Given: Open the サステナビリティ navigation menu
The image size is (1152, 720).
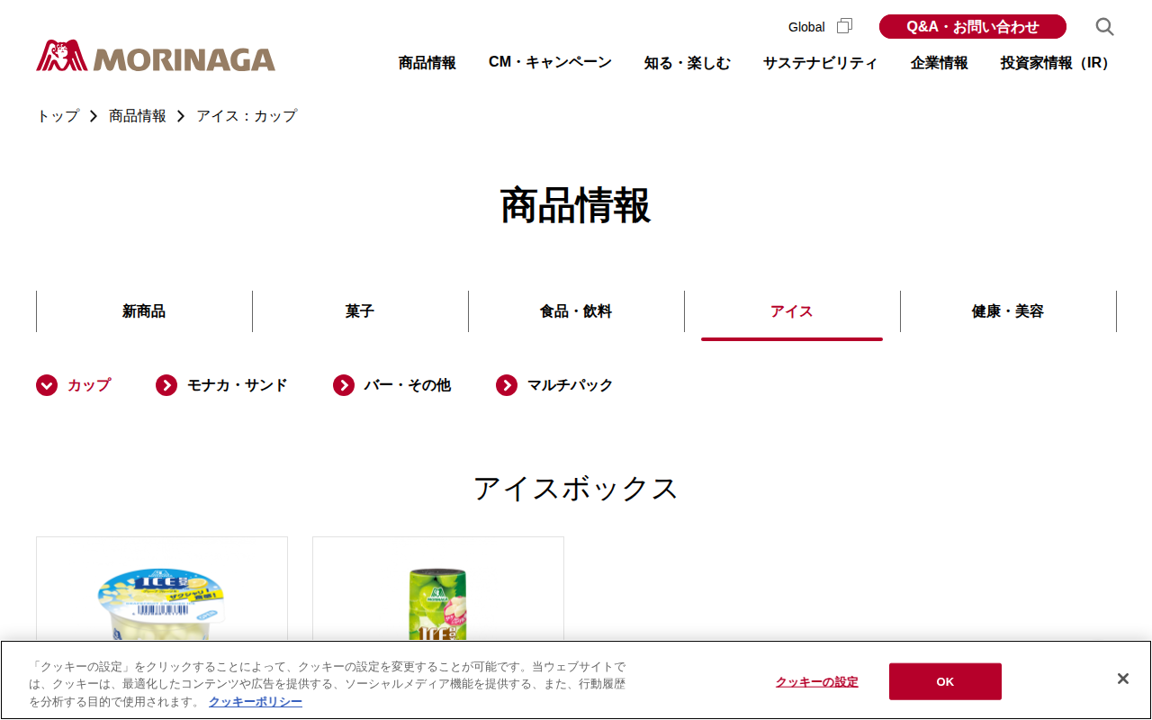Looking at the screenshot, I should coord(821,63).
